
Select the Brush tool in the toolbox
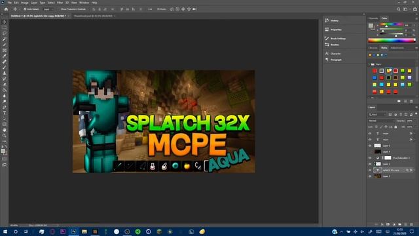5,67
